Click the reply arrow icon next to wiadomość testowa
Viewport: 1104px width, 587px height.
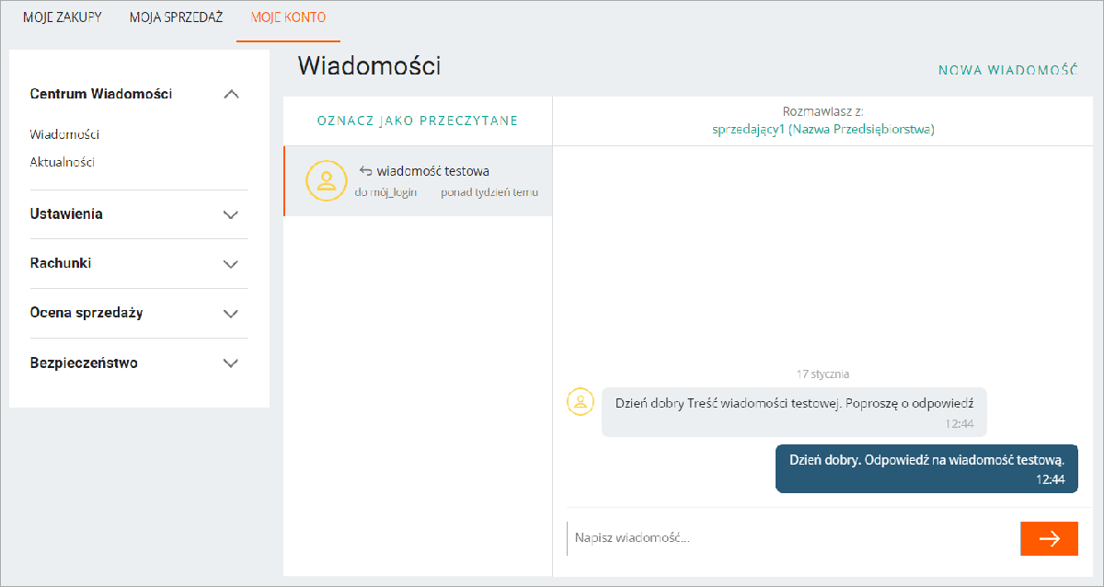[365, 170]
